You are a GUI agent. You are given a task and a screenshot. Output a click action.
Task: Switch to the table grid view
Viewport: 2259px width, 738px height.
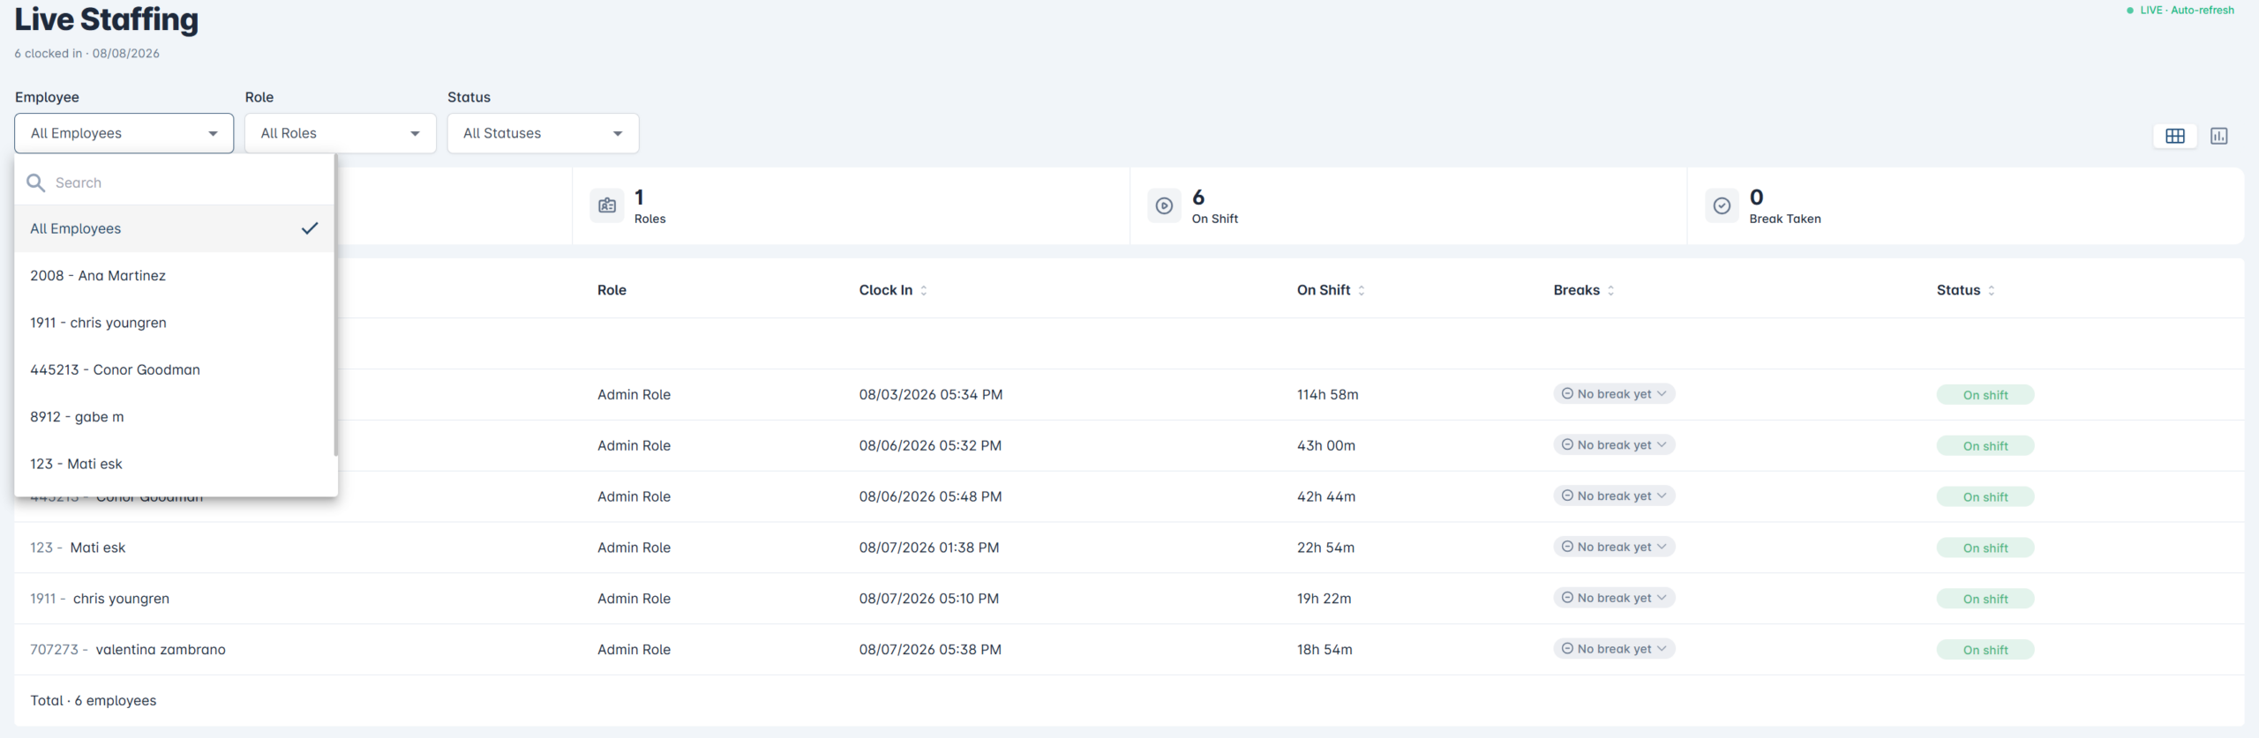click(x=2174, y=136)
